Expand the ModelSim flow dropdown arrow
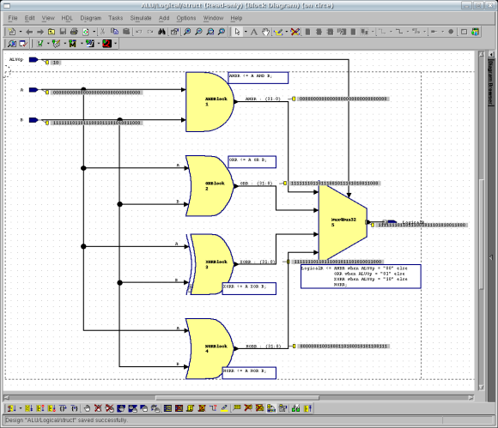Image resolution: width=498 pixels, height=428 pixels. [x=82, y=44]
